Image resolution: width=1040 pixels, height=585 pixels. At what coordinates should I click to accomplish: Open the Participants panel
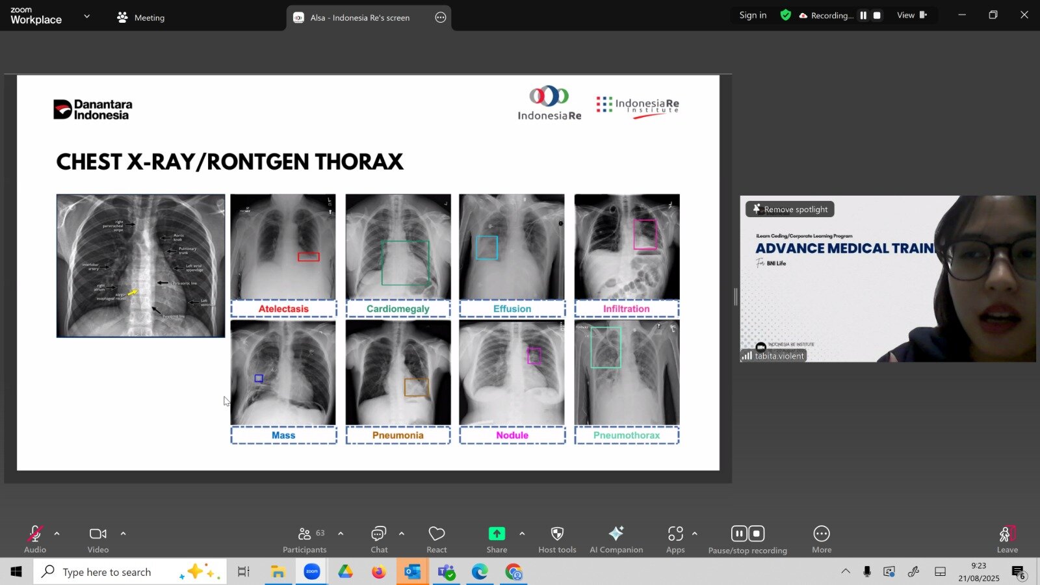pos(304,539)
